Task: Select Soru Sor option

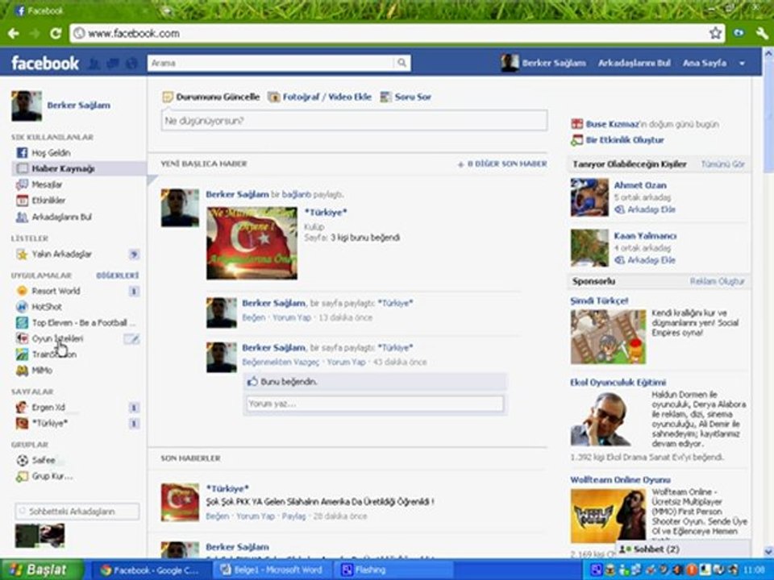Action: 413,97
